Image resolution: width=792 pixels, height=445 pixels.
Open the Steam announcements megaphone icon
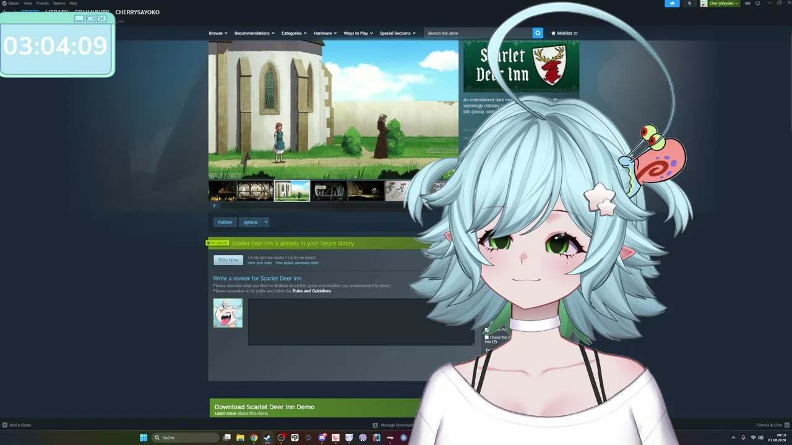pos(672,3)
